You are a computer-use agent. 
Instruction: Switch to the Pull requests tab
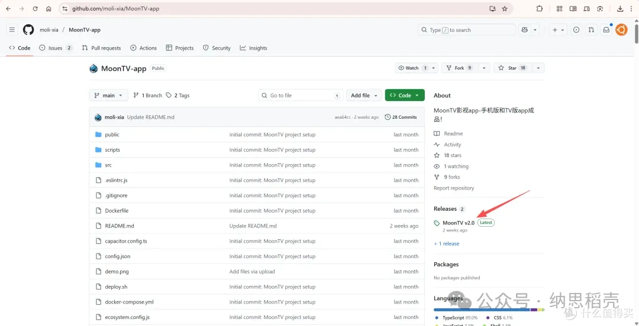(x=102, y=48)
